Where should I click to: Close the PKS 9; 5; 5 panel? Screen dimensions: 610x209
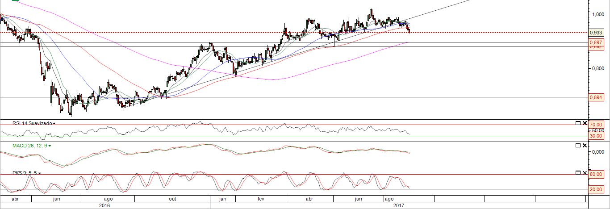584,172
